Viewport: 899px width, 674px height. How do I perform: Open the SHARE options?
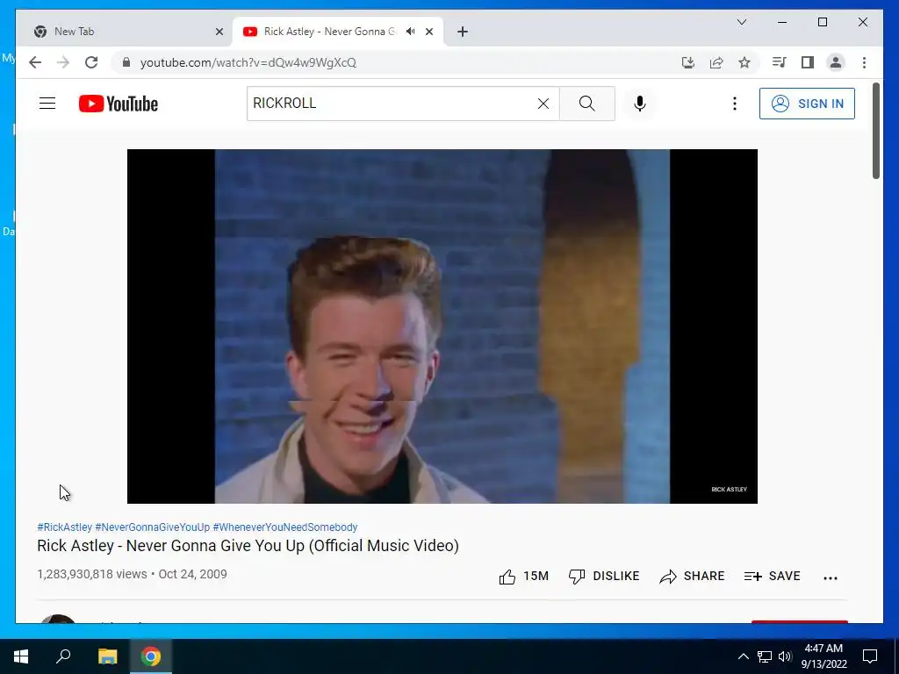tap(692, 576)
